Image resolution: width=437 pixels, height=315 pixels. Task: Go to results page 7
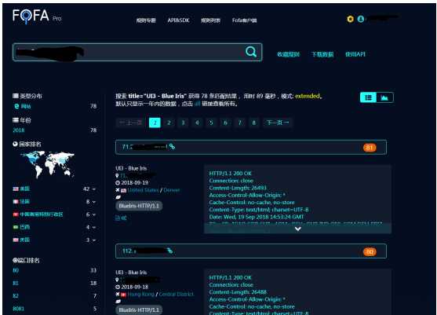click(x=239, y=123)
